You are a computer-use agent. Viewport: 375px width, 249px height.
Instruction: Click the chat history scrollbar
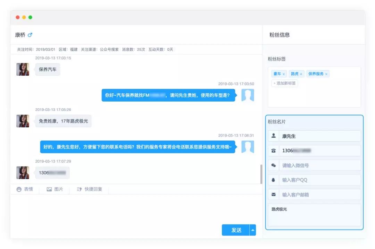coord(261,174)
